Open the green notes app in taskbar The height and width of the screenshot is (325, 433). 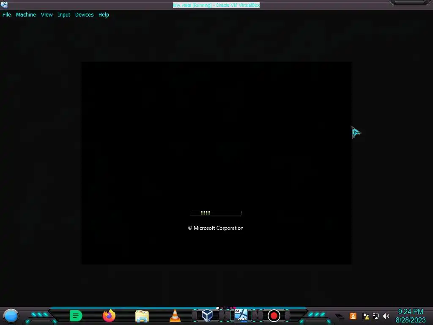tap(76, 316)
